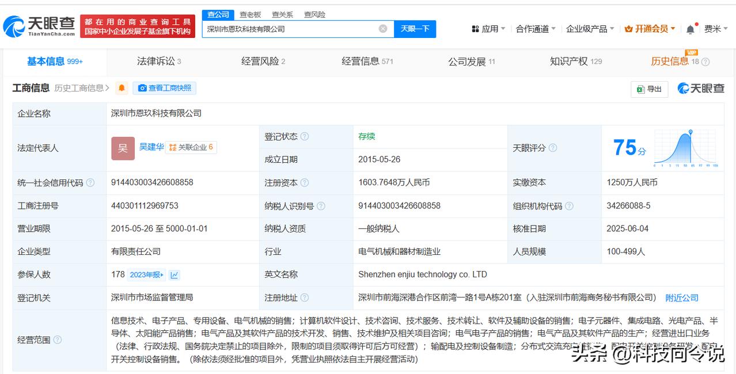
Task: Switch to the 知识产权 tab
Action: 576,62
